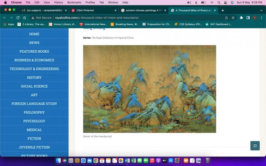Open the NEWS sidebar section
The width and height of the screenshot is (266, 166).
34,43
